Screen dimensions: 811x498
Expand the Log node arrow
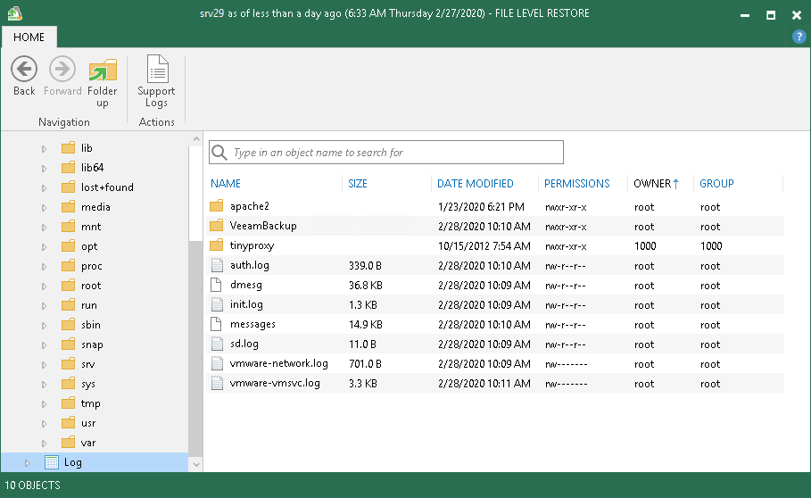click(27, 463)
